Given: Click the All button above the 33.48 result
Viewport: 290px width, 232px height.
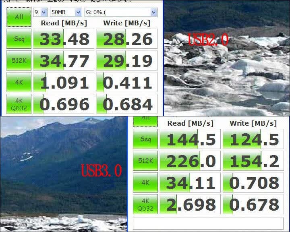Looking at the screenshot, I should coord(19,17).
